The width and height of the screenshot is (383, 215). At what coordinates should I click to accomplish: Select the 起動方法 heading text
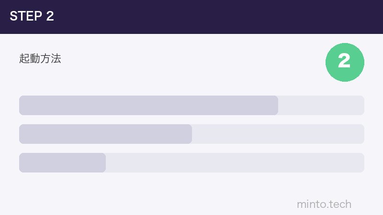40,59
